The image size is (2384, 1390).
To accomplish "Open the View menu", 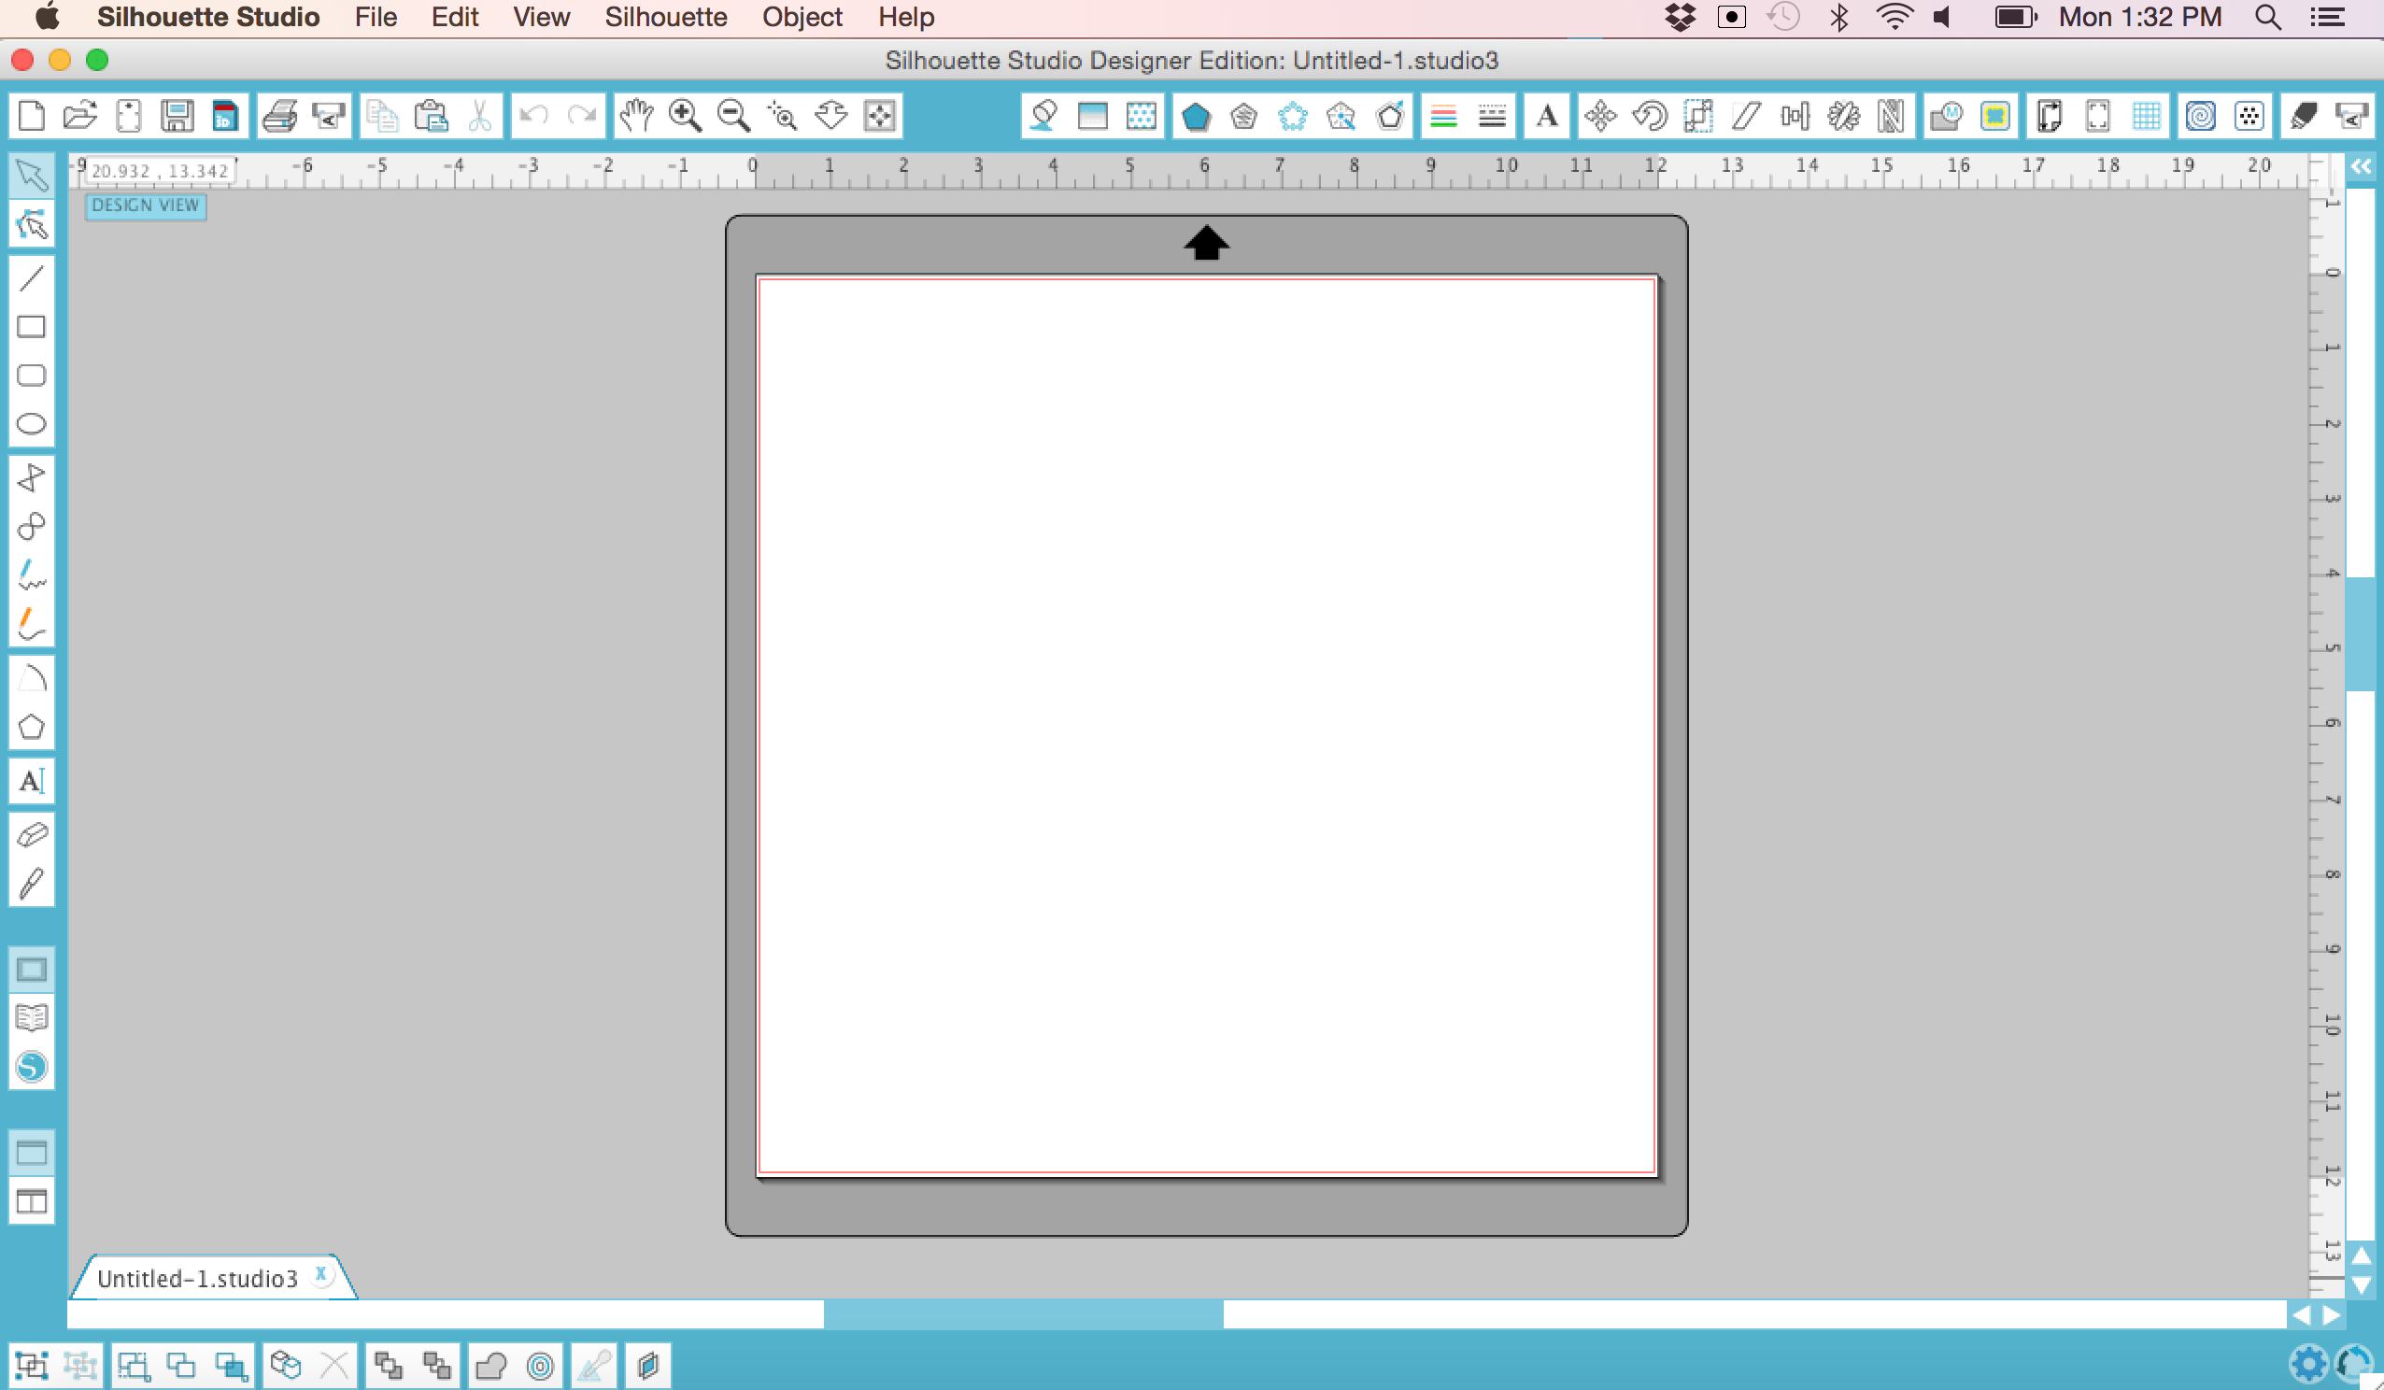I will tap(541, 17).
